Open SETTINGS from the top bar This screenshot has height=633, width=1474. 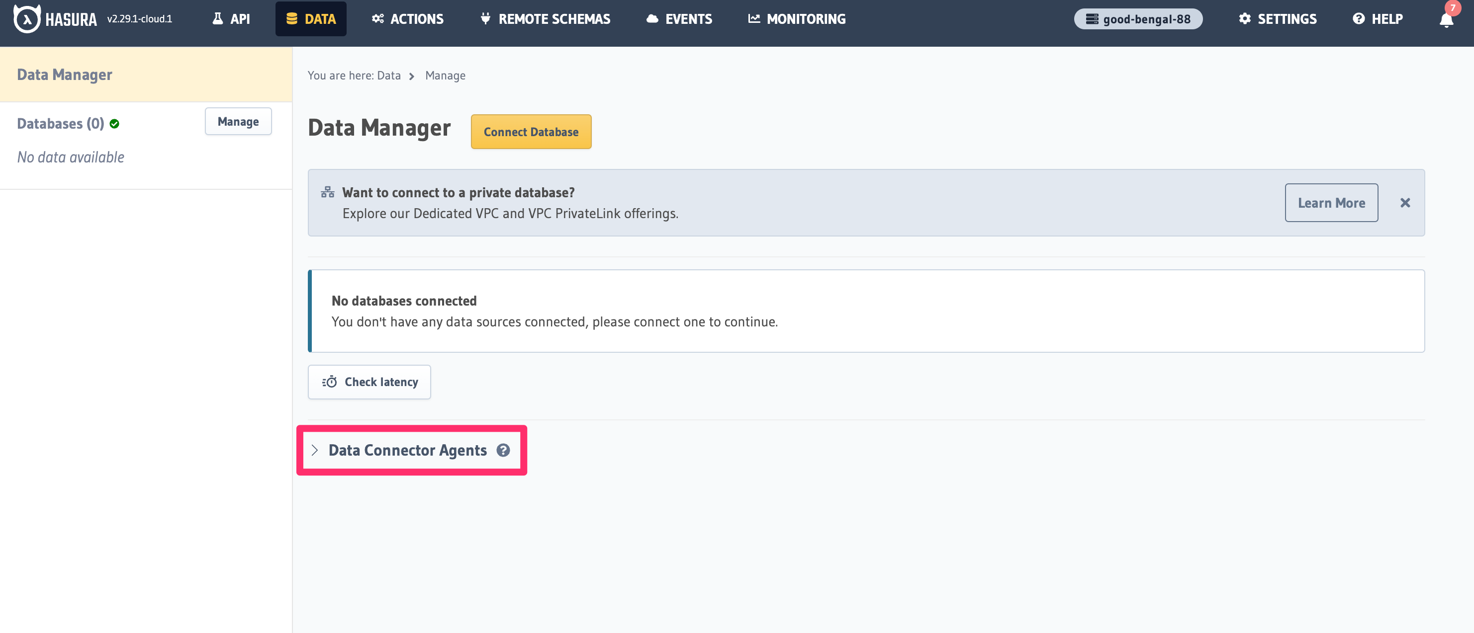(x=1278, y=19)
